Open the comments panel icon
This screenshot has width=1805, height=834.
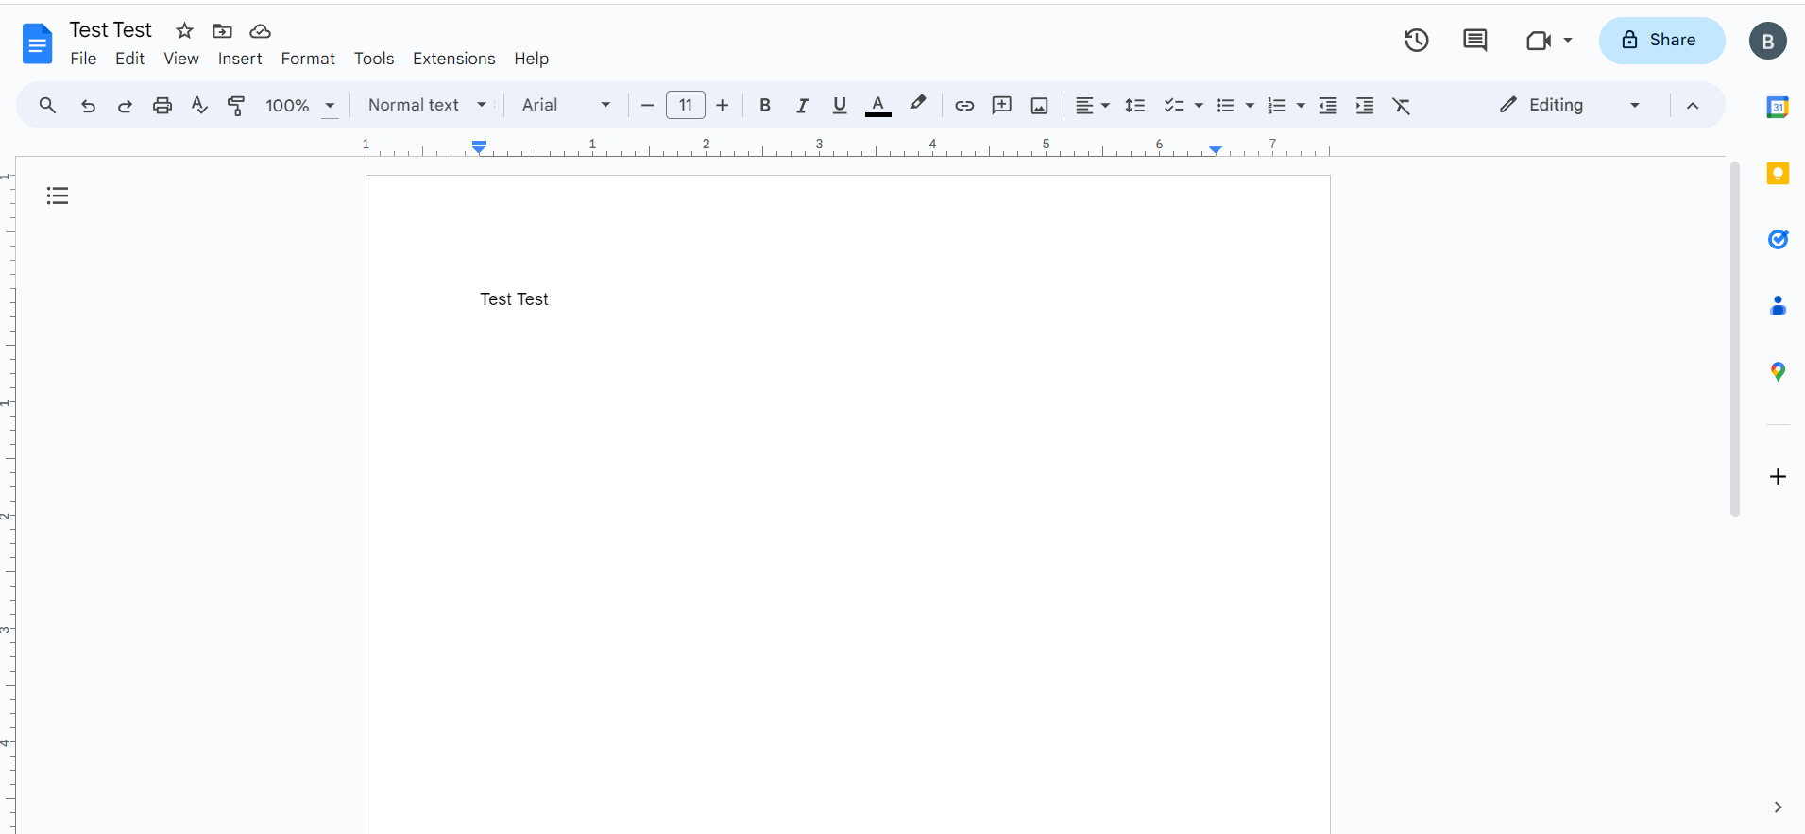coord(1474,40)
